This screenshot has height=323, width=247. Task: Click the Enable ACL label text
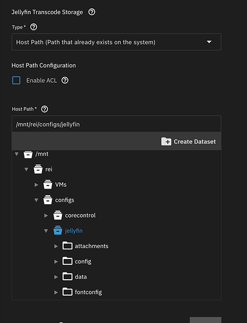point(41,80)
